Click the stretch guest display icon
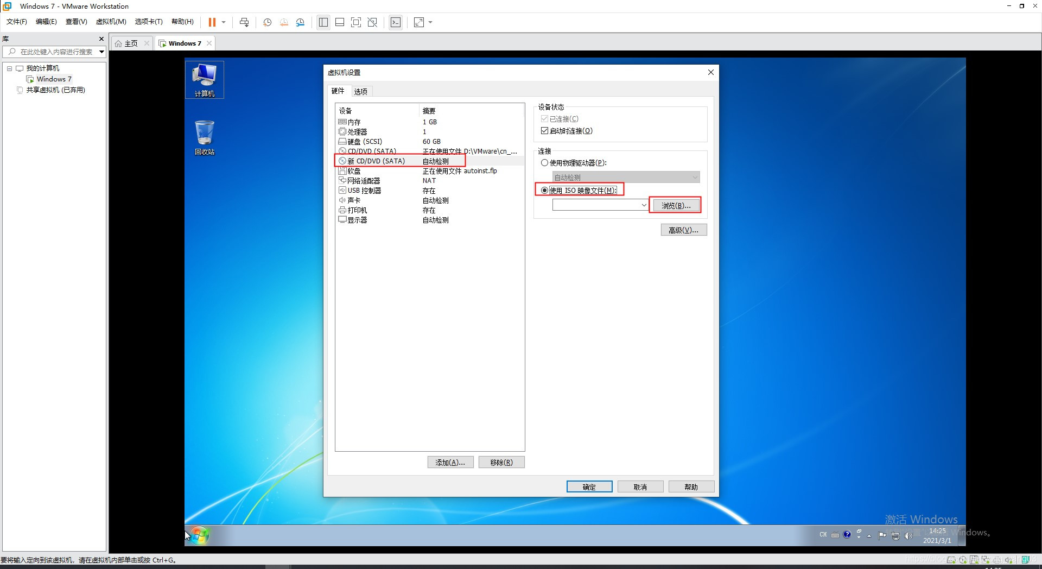1042x569 pixels. [x=419, y=22]
